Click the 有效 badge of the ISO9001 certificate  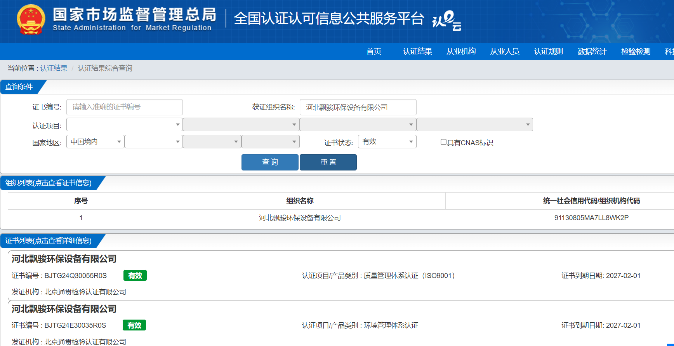[135, 275]
